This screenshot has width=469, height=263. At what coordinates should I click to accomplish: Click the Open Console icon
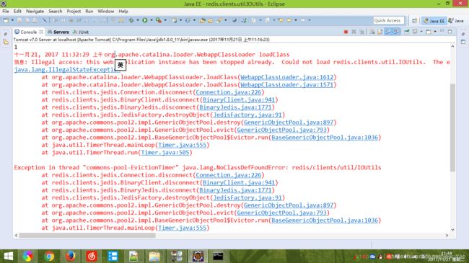[x=429, y=32]
